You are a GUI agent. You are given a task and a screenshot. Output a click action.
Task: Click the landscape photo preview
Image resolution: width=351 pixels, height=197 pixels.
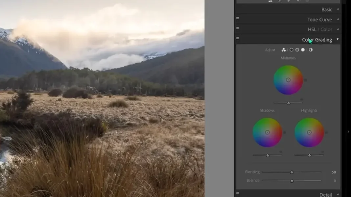point(102,98)
